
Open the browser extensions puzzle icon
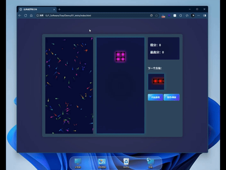180,16
